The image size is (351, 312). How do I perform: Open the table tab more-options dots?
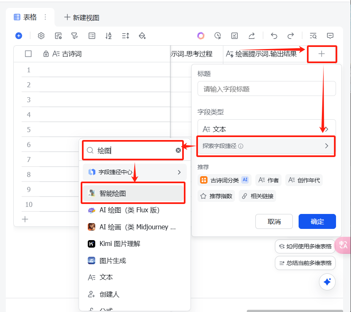click(x=45, y=17)
